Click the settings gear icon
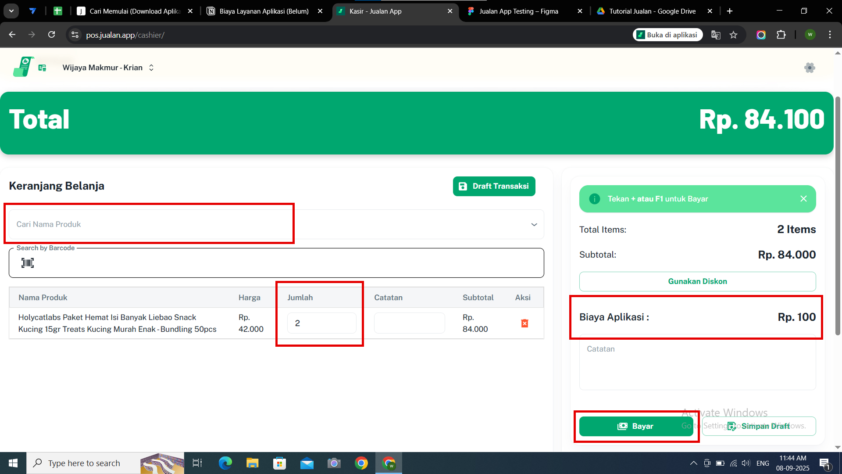This screenshot has height=474, width=842. point(810,68)
